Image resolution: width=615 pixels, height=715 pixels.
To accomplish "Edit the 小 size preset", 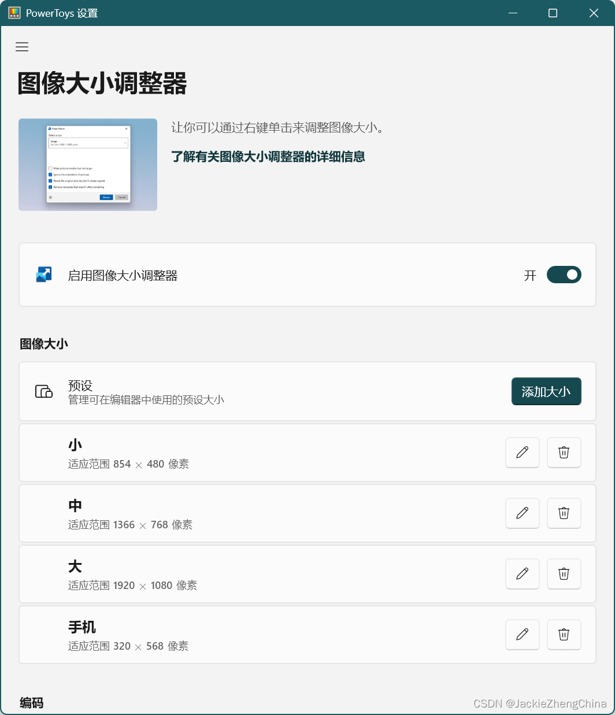I will pyautogui.click(x=523, y=452).
